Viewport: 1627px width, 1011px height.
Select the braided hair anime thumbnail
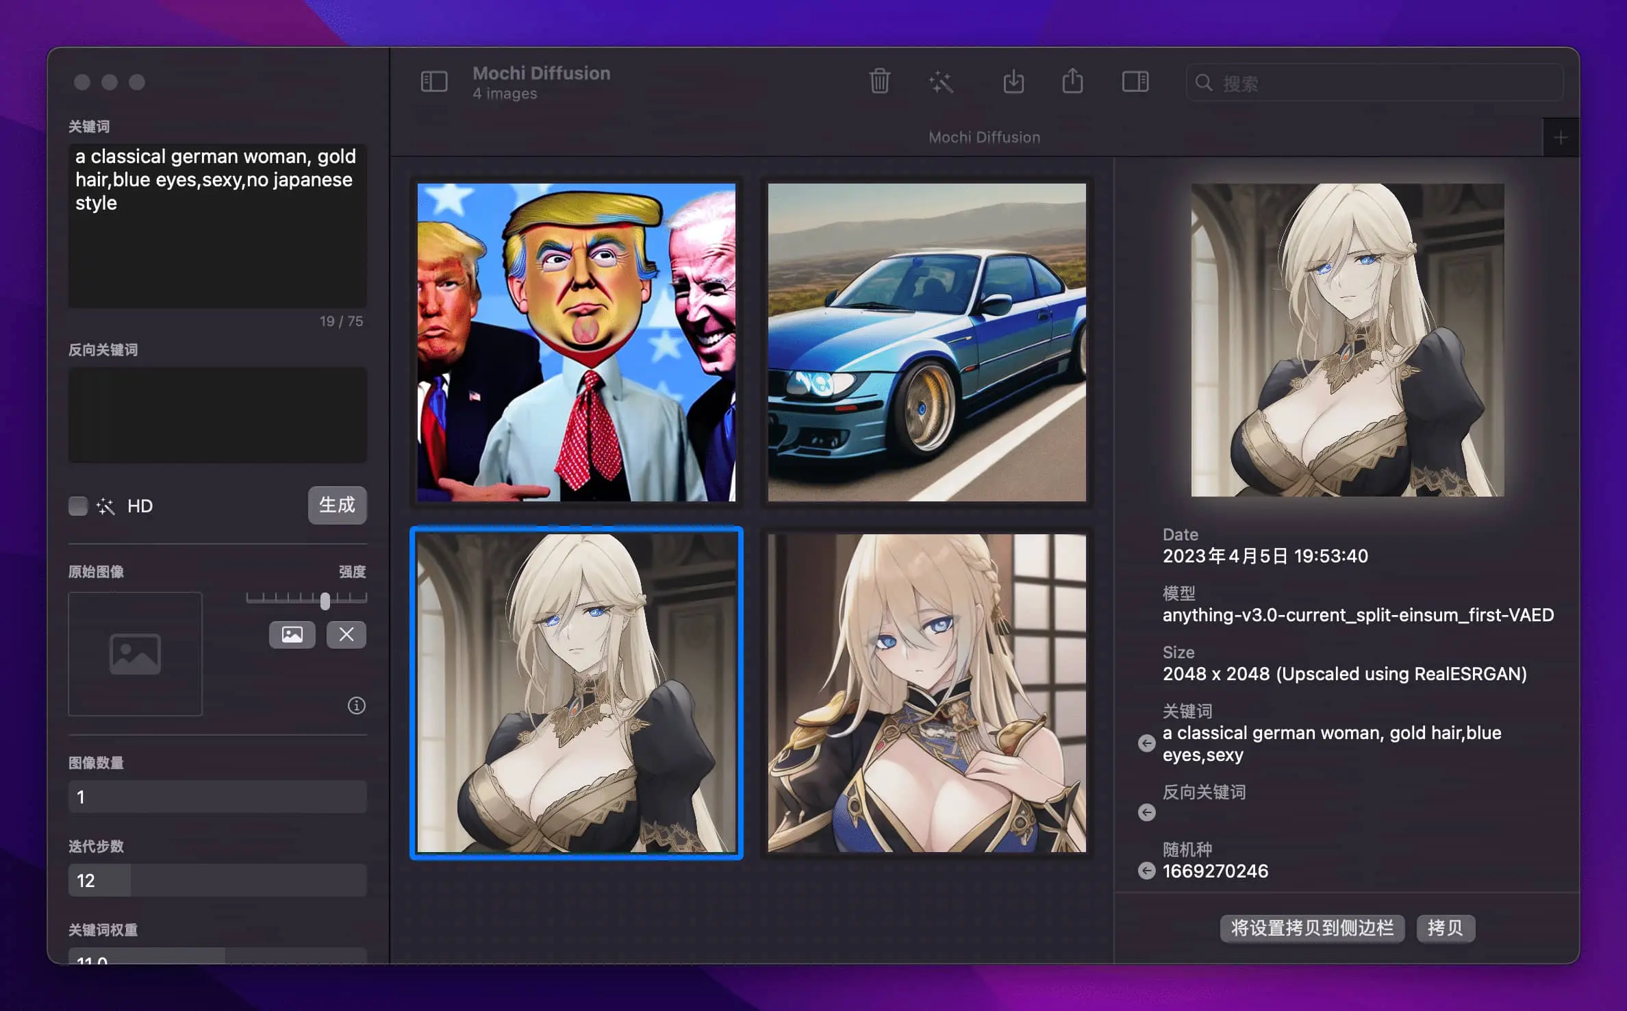(x=926, y=693)
